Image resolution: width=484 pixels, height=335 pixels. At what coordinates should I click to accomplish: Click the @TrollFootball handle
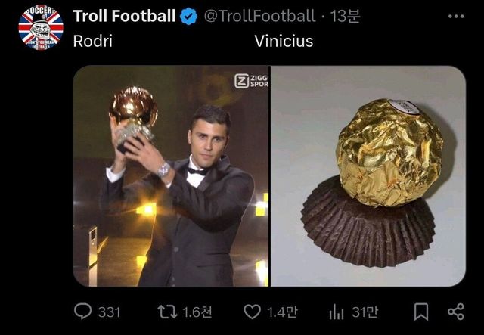pyautogui.click(x=259, y=16)
